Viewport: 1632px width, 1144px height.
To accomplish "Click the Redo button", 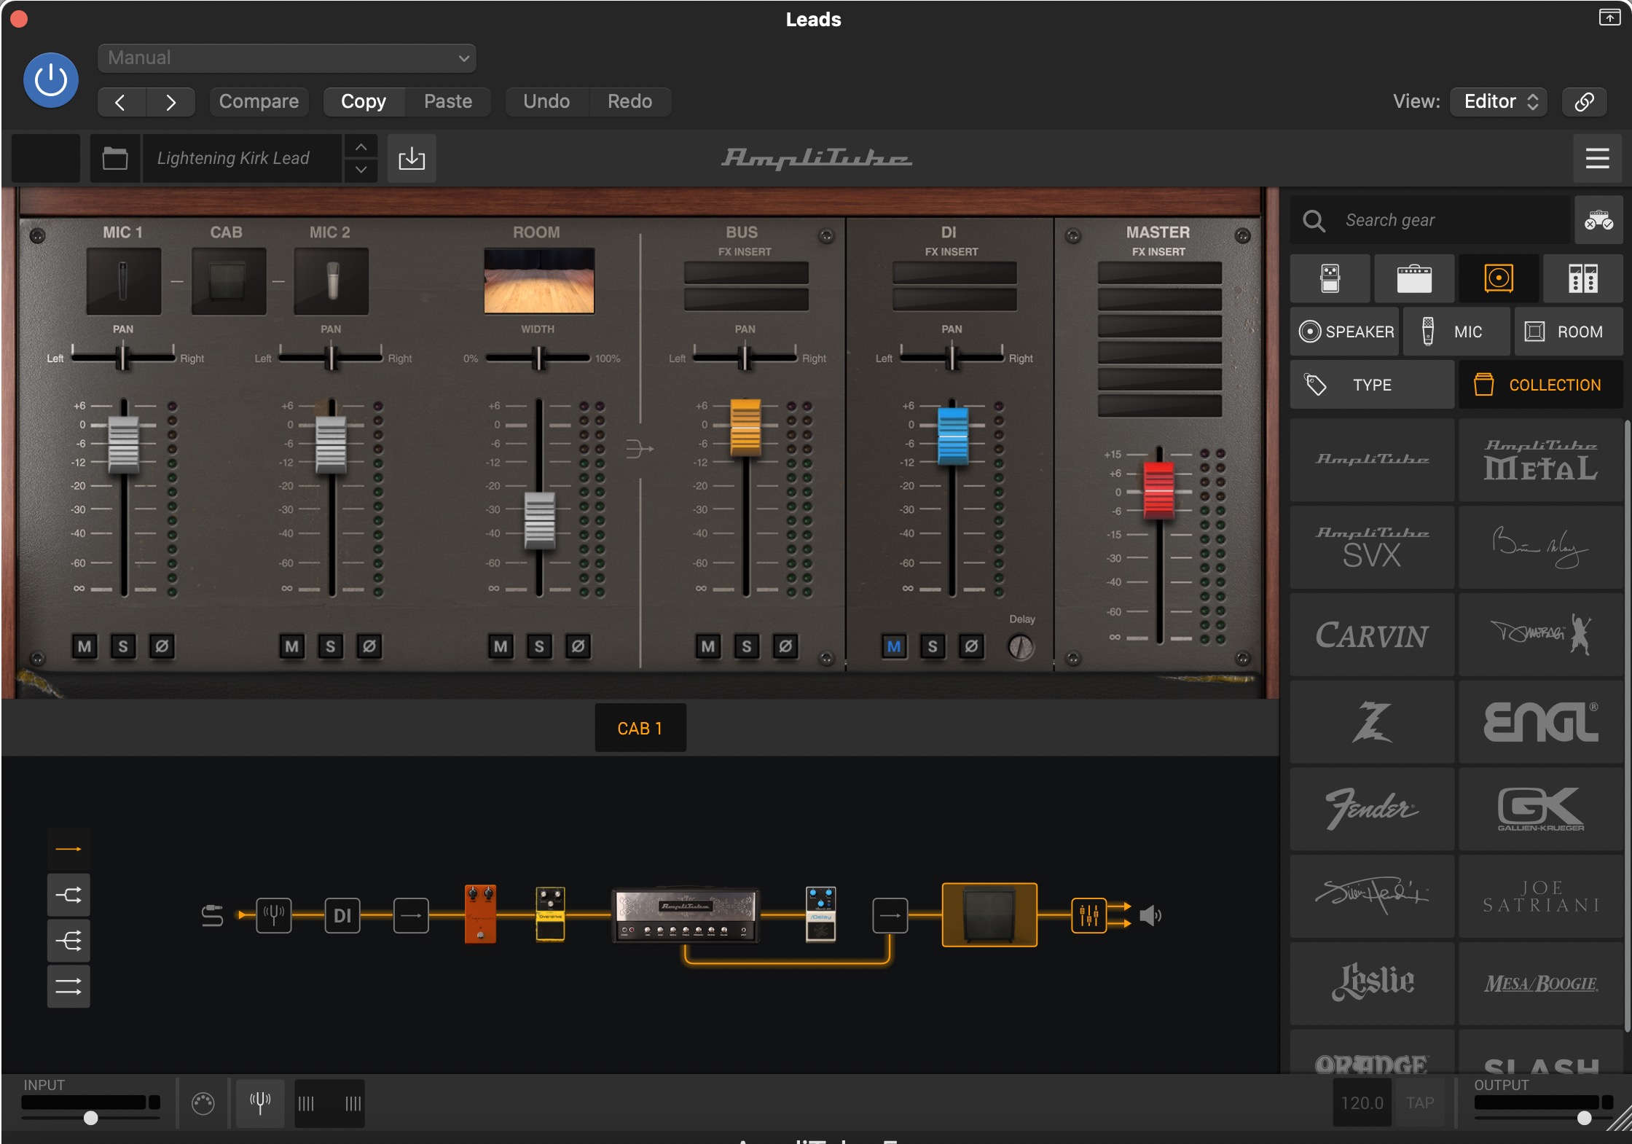I will pos(629,101).
